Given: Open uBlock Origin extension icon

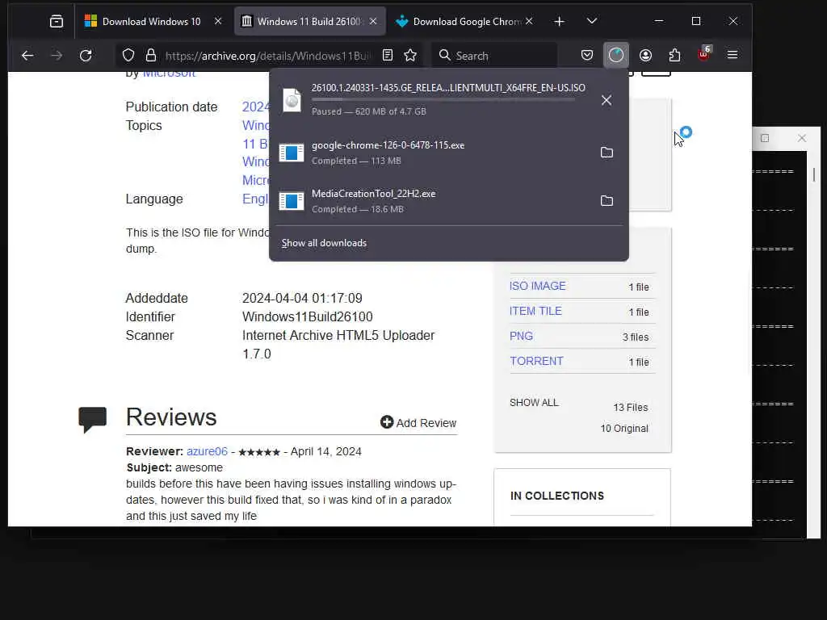Looking at the screenshot, I should pyautogui.click(x=704, y=54).
